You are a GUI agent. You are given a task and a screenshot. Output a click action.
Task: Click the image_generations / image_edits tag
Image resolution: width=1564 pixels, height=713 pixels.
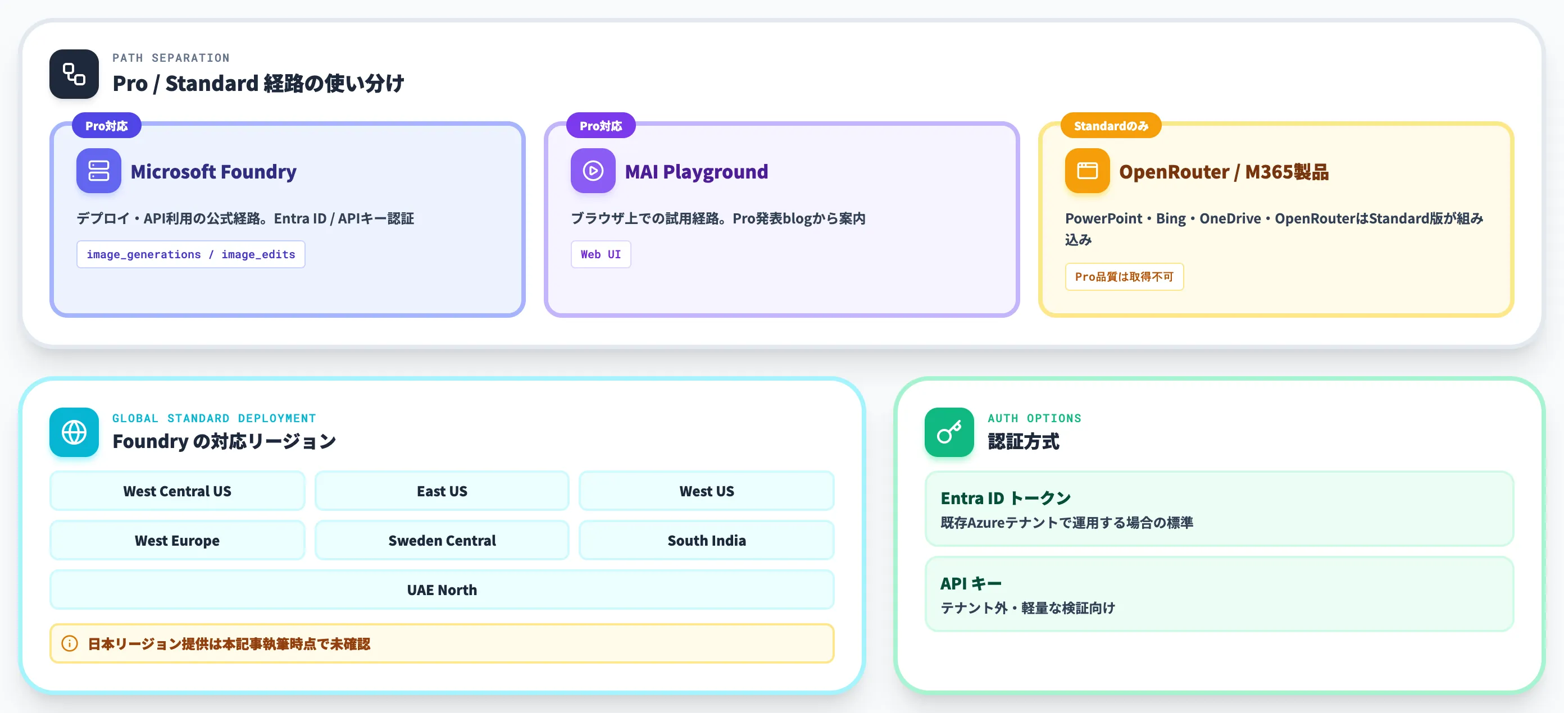click(x=190, y=254)
